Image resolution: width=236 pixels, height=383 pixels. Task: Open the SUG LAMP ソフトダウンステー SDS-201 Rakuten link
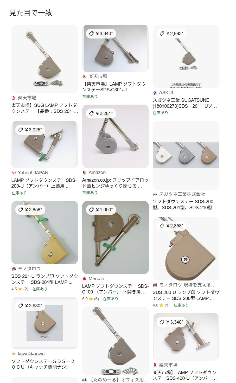[44, 108]
